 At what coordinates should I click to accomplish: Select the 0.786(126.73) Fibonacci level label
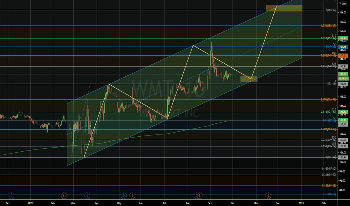pos(328,100)
